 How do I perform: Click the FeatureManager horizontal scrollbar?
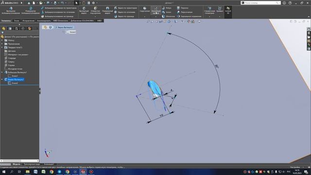[x=19, y=161]
